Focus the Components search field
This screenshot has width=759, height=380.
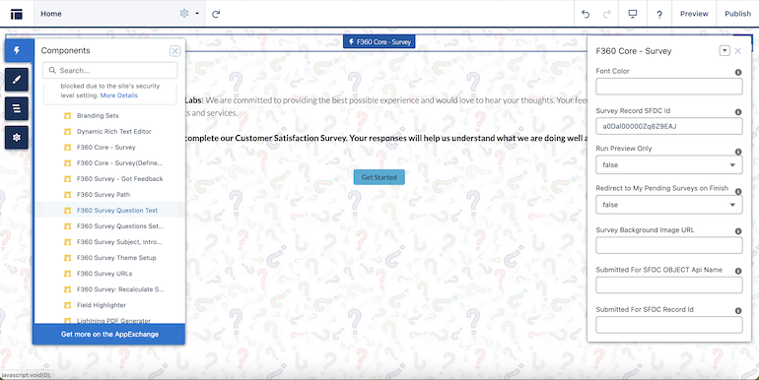tap(109, 70)
